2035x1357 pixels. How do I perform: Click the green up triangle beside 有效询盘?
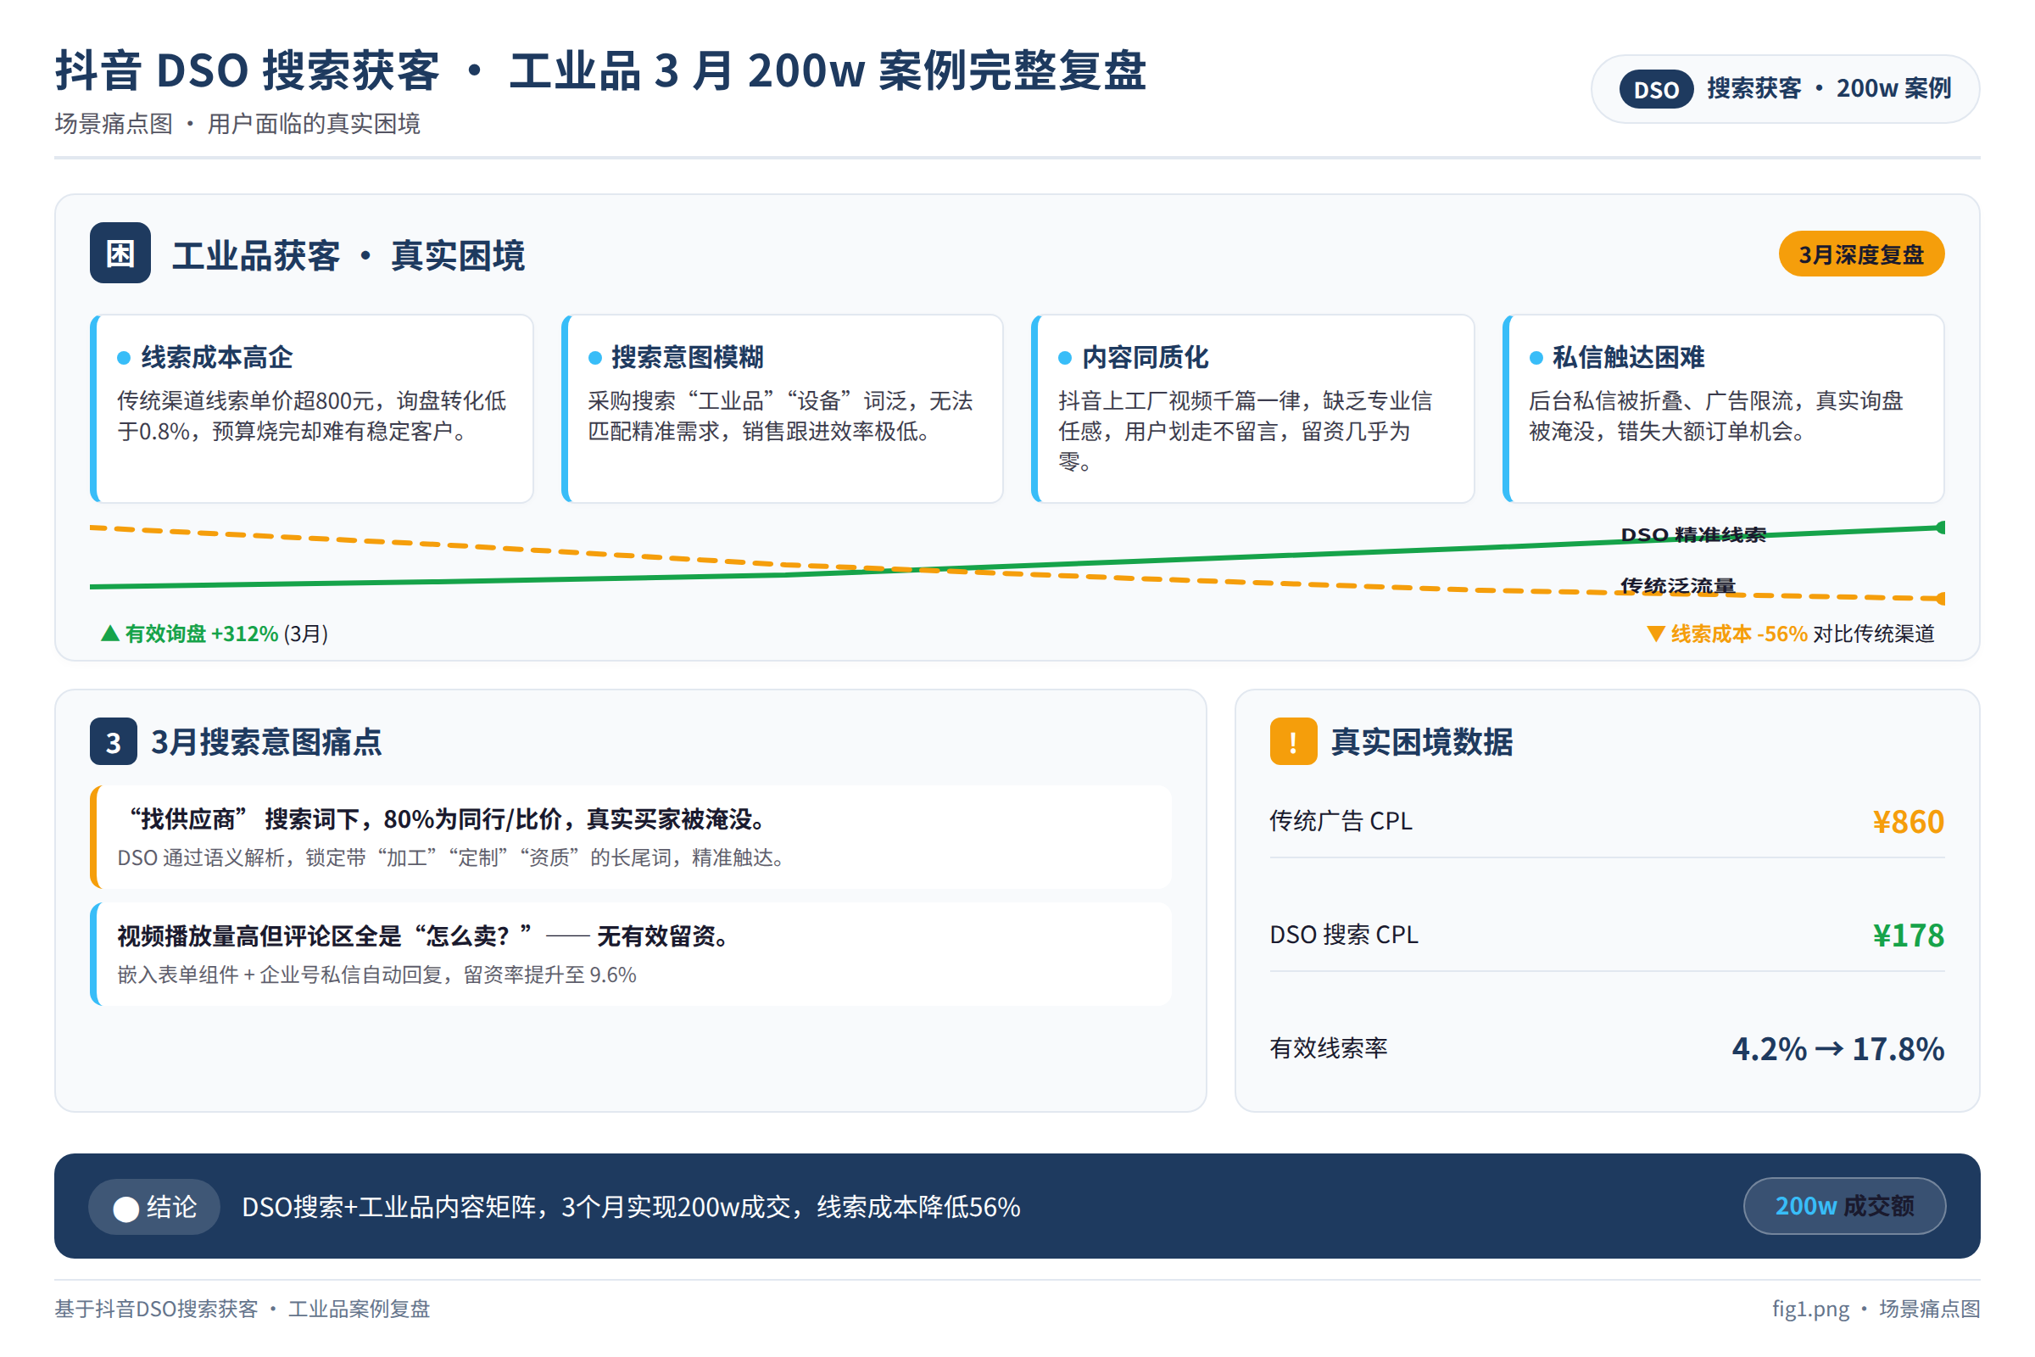coord(110,634)
